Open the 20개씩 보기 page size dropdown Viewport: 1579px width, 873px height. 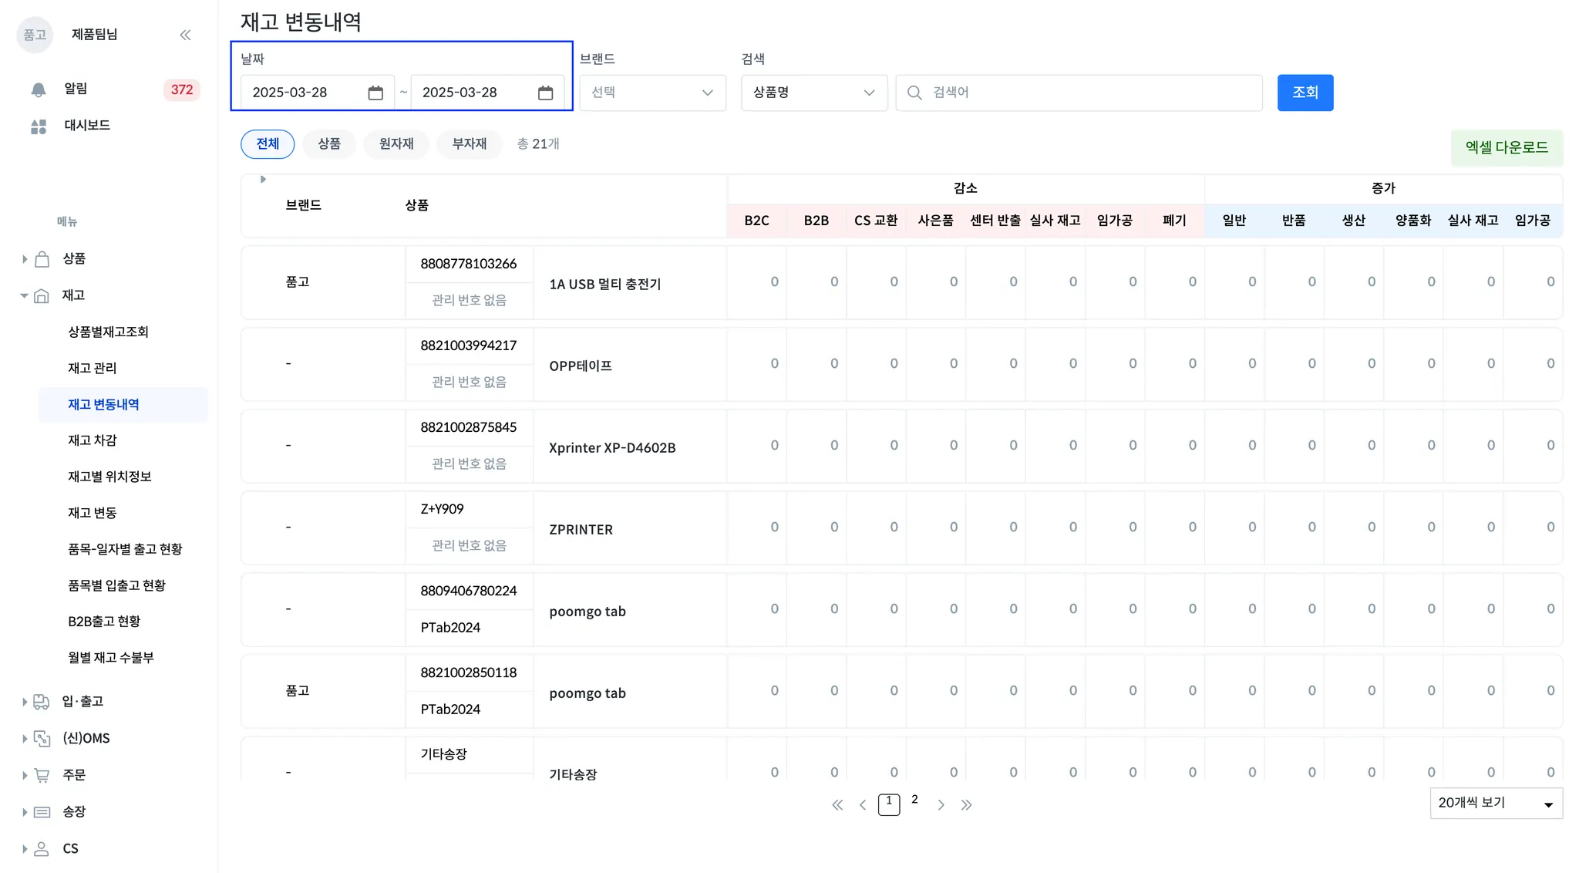(x=1495, y=804)
